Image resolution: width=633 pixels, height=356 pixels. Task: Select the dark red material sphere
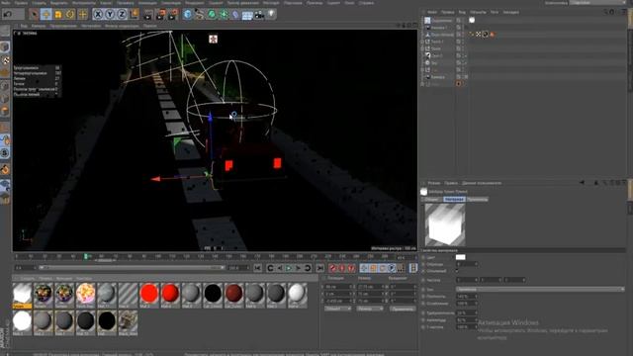(x=233, y=293)
